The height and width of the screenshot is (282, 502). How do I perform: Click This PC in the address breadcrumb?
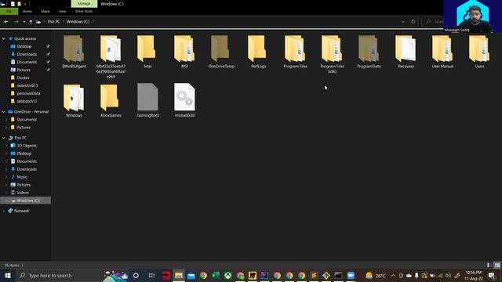(x=53, y=22)
